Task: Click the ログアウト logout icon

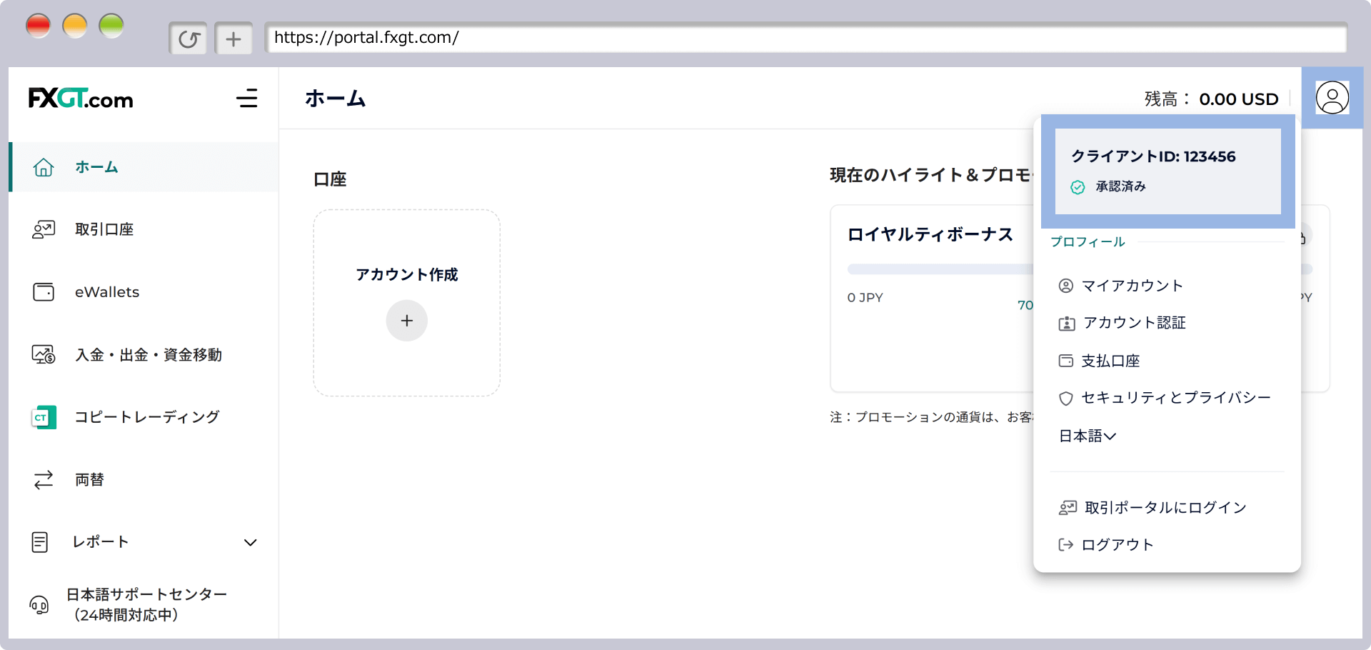Action: pos(1066,544)
